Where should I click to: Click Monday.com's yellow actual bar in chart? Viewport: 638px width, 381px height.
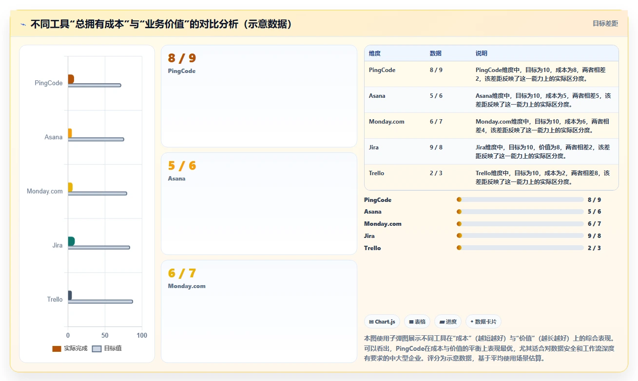click(70, 187)
